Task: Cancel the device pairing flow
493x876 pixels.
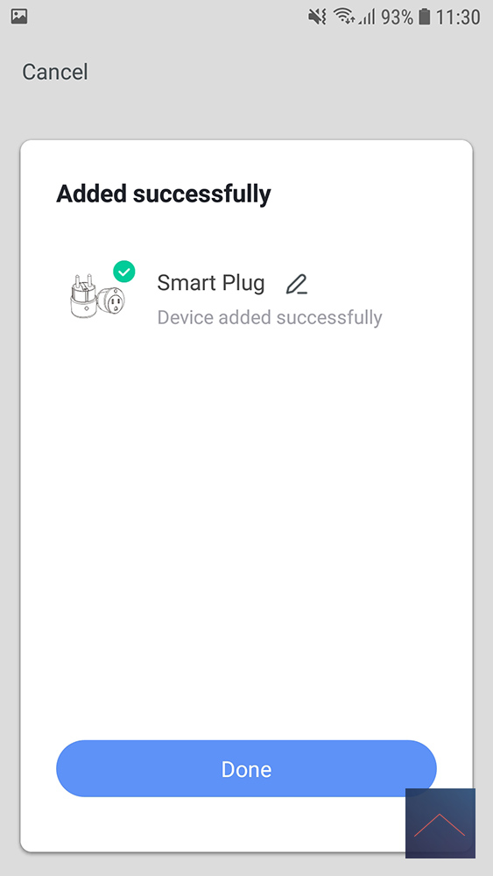Action: click(x=54, y=72)
